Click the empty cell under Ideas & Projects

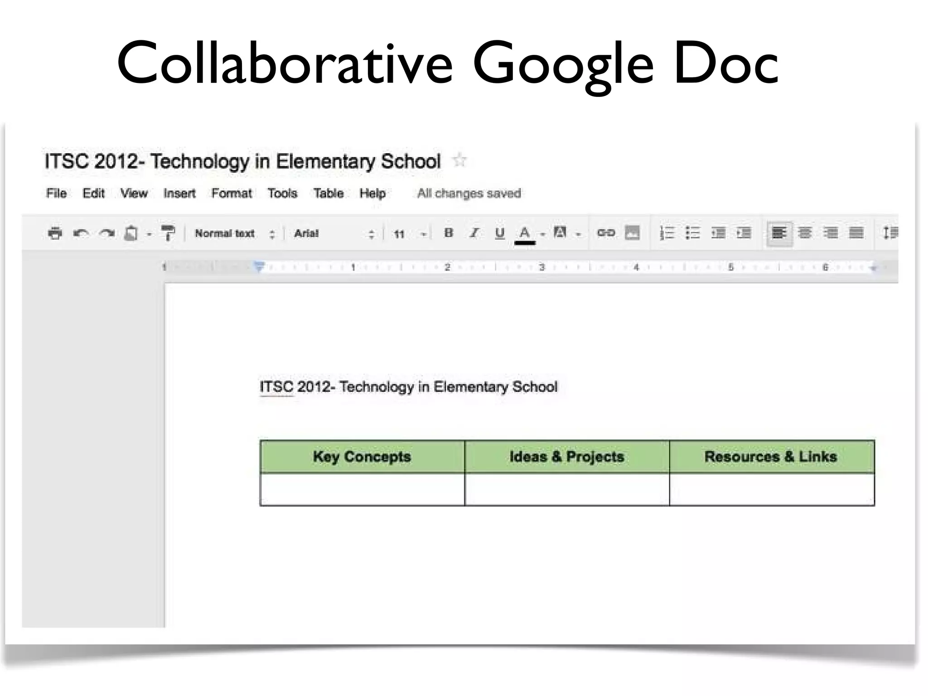567,489
